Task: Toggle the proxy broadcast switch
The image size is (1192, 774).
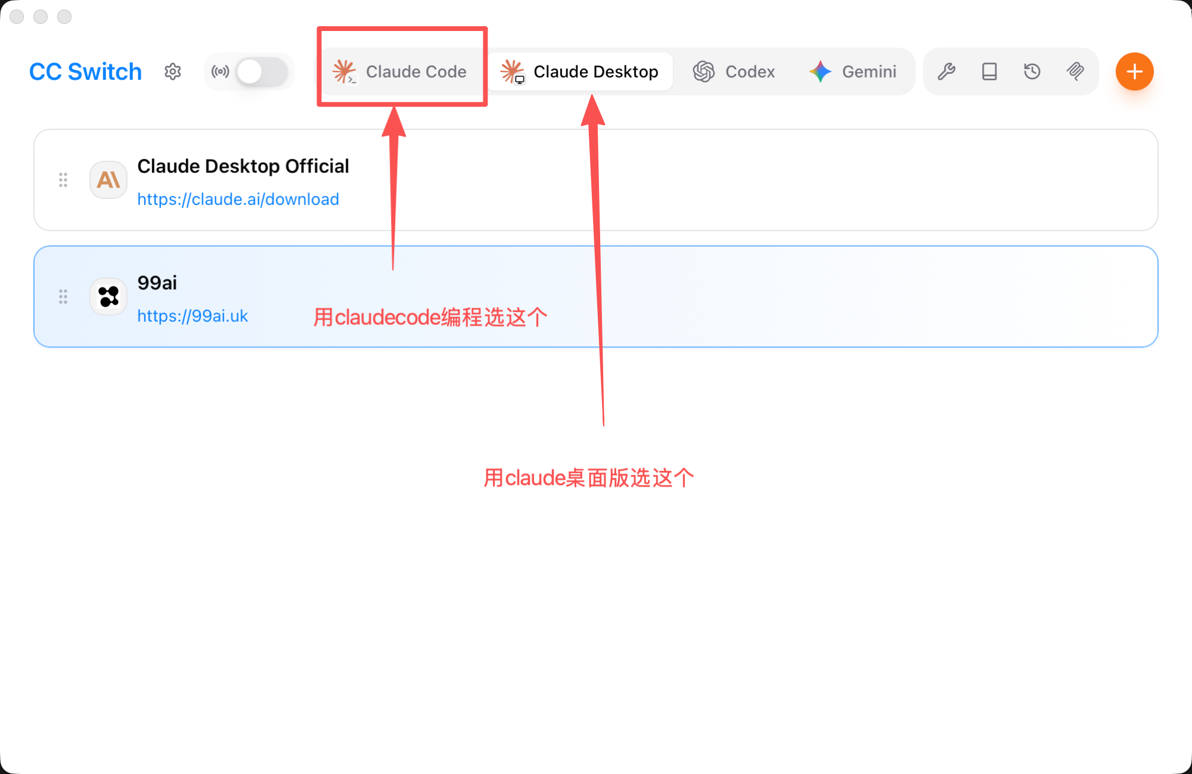Action: tap(262, 72)
